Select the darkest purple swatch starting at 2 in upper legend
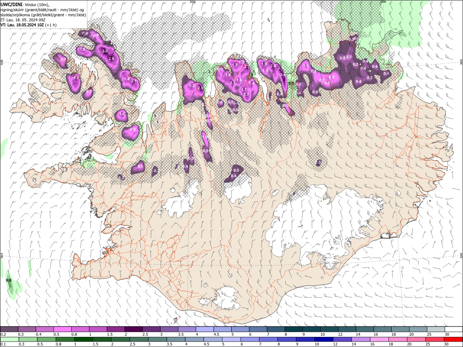 133,329
